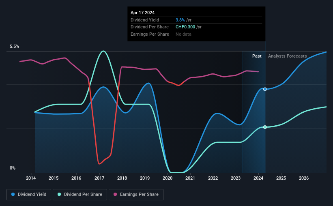Toggle the Dividend Yield legend button
The width and height of the screenshot is (333, 206).
coord(29,195)
